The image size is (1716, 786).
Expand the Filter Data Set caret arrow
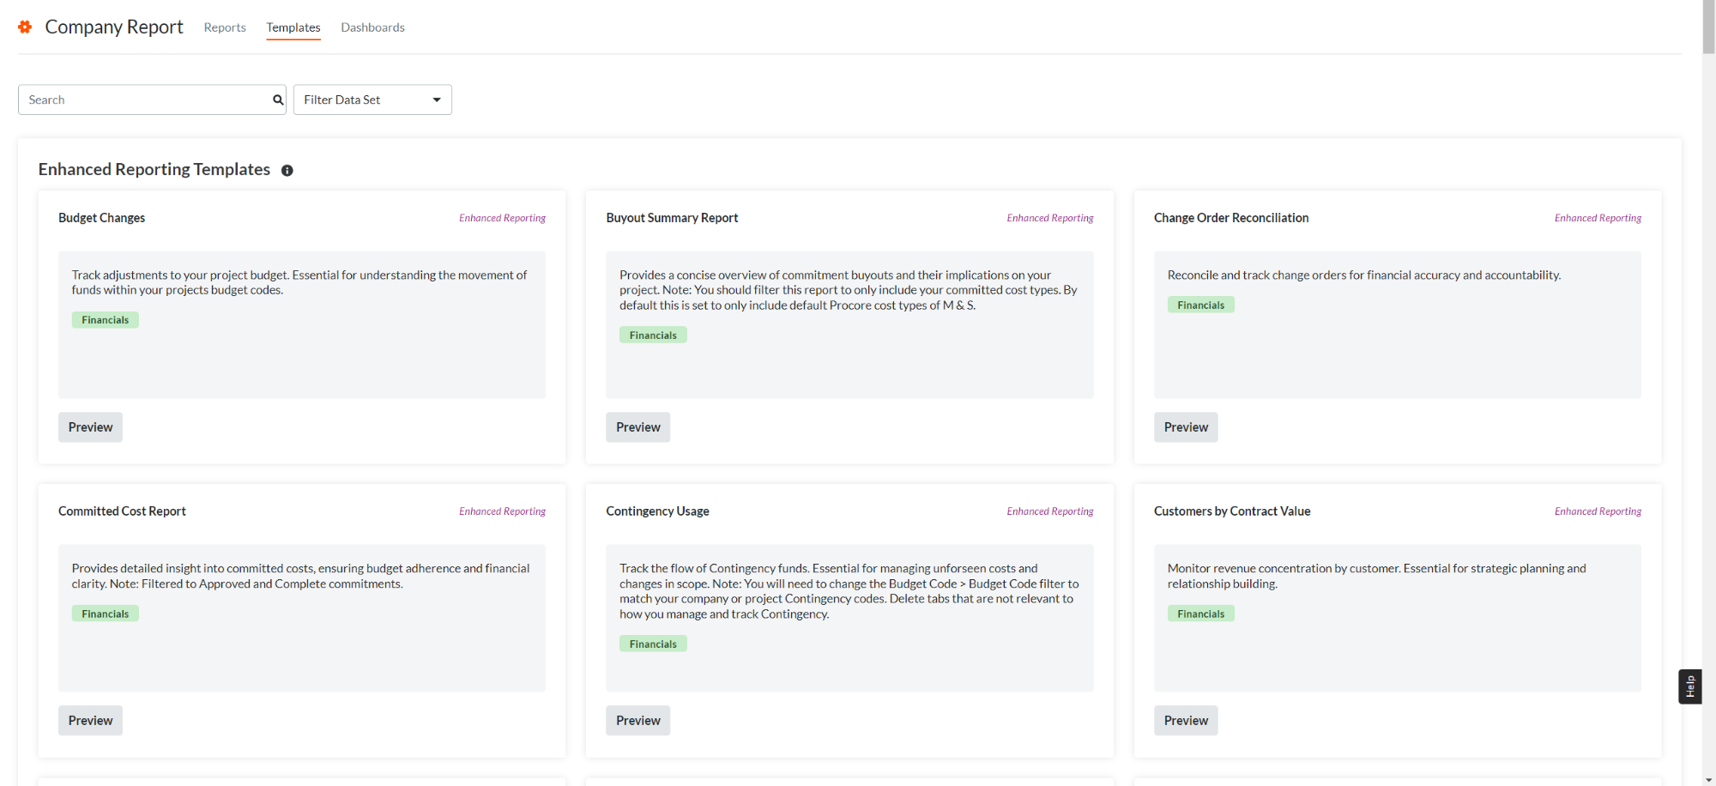[437, 100]
